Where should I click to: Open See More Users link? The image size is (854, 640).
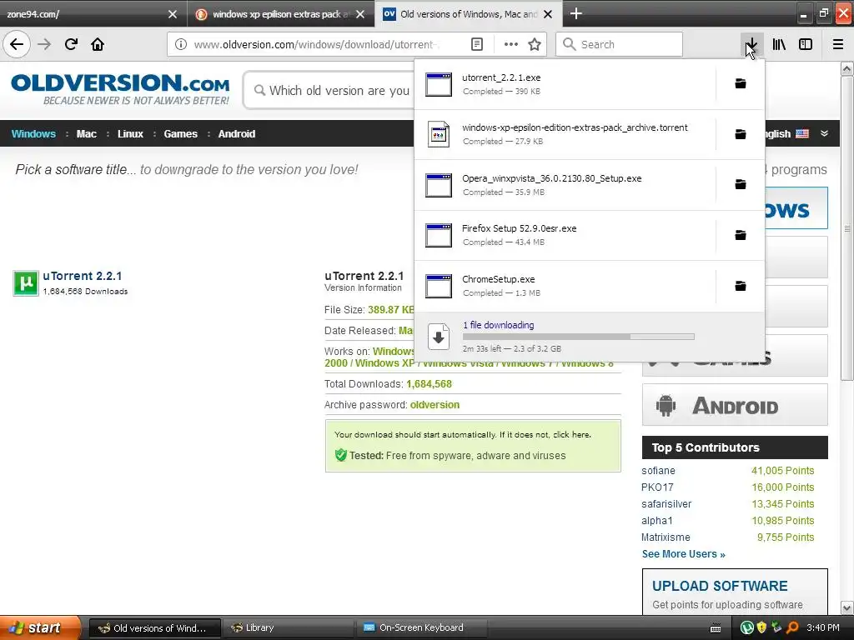click(684, 554)
